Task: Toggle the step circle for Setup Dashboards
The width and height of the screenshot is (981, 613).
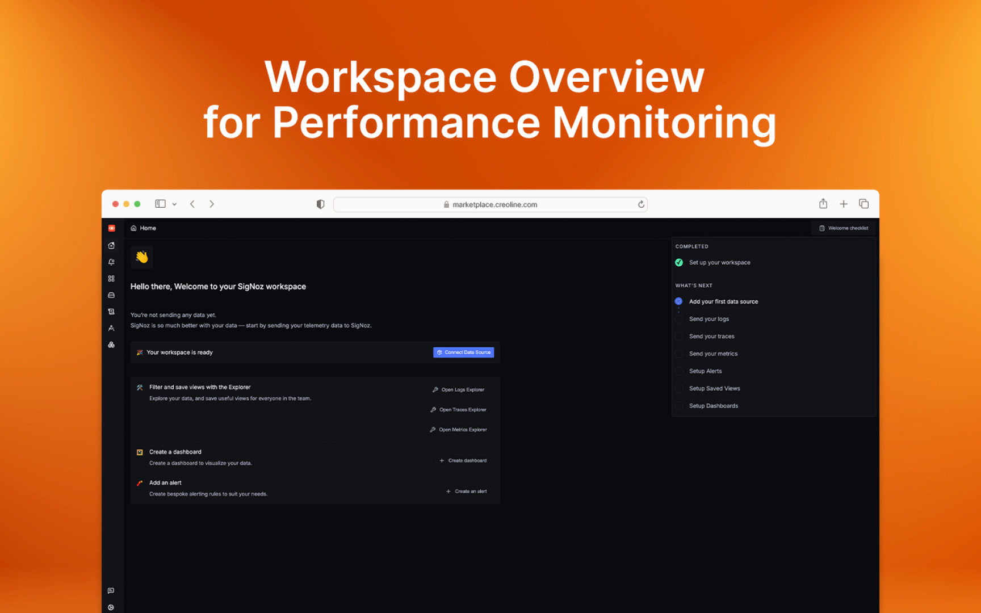Action: point(678,406)
